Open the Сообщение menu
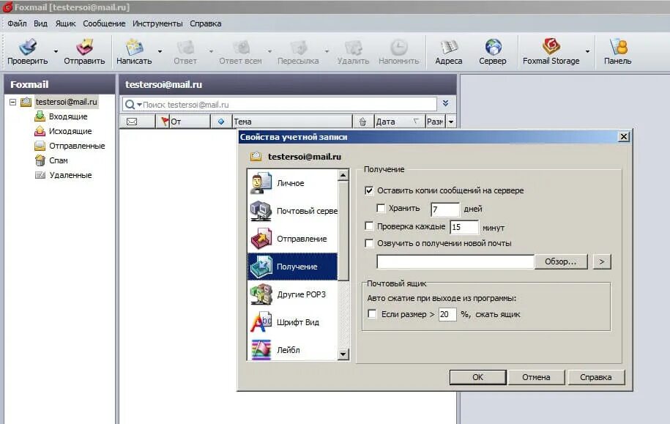This screenshot has height=424, width=670. click(x=104, y=23)
